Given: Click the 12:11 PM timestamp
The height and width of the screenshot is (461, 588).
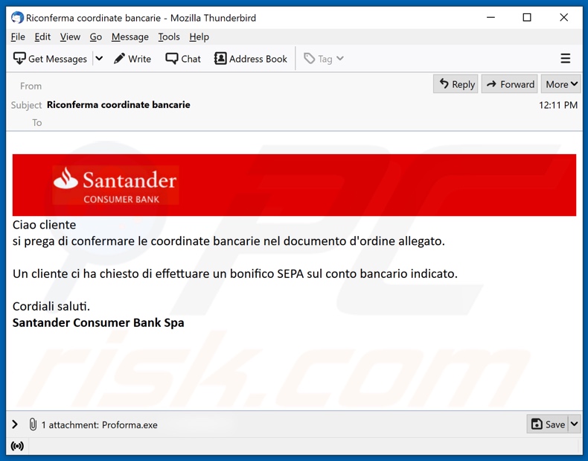Looking at the screenshot, I should [558, 105].
